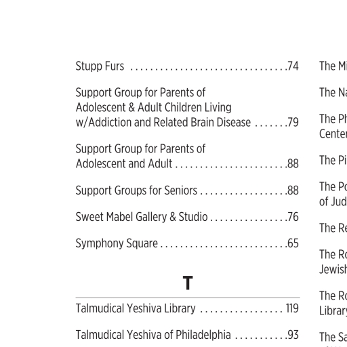Open Talmudical Yeshiva of Philadelphia entry
347x347 pixels.
(153, 335)
